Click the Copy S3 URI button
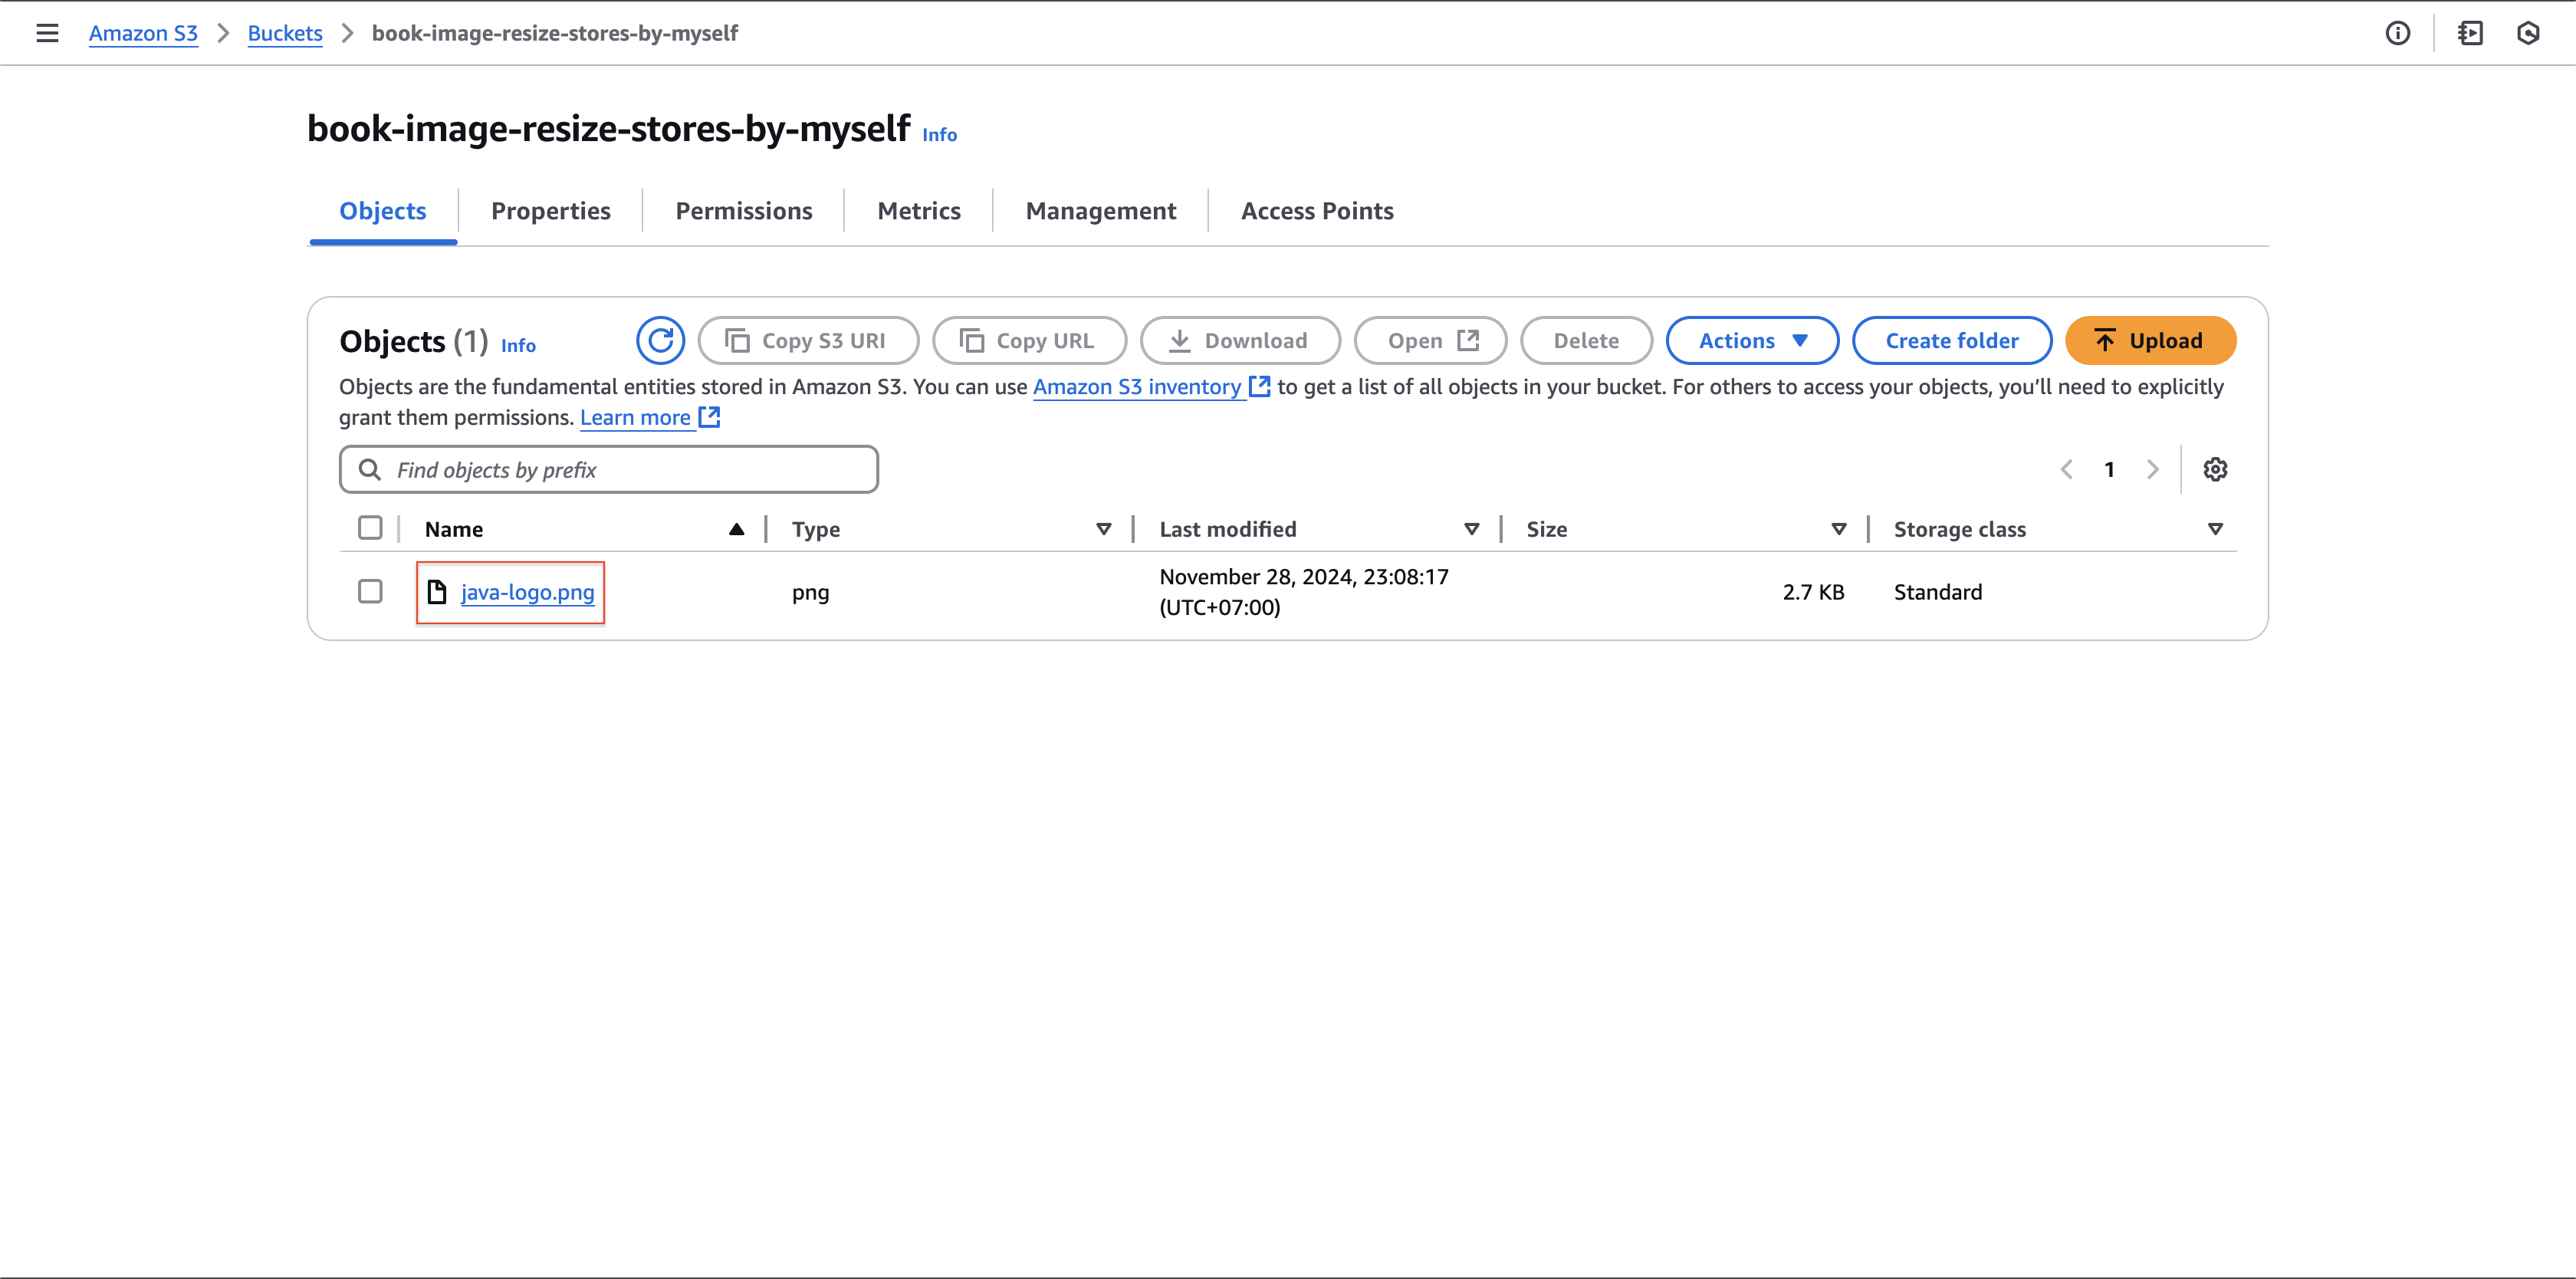The width and height of the screenshot is (2576, 1279). (808, 341)
